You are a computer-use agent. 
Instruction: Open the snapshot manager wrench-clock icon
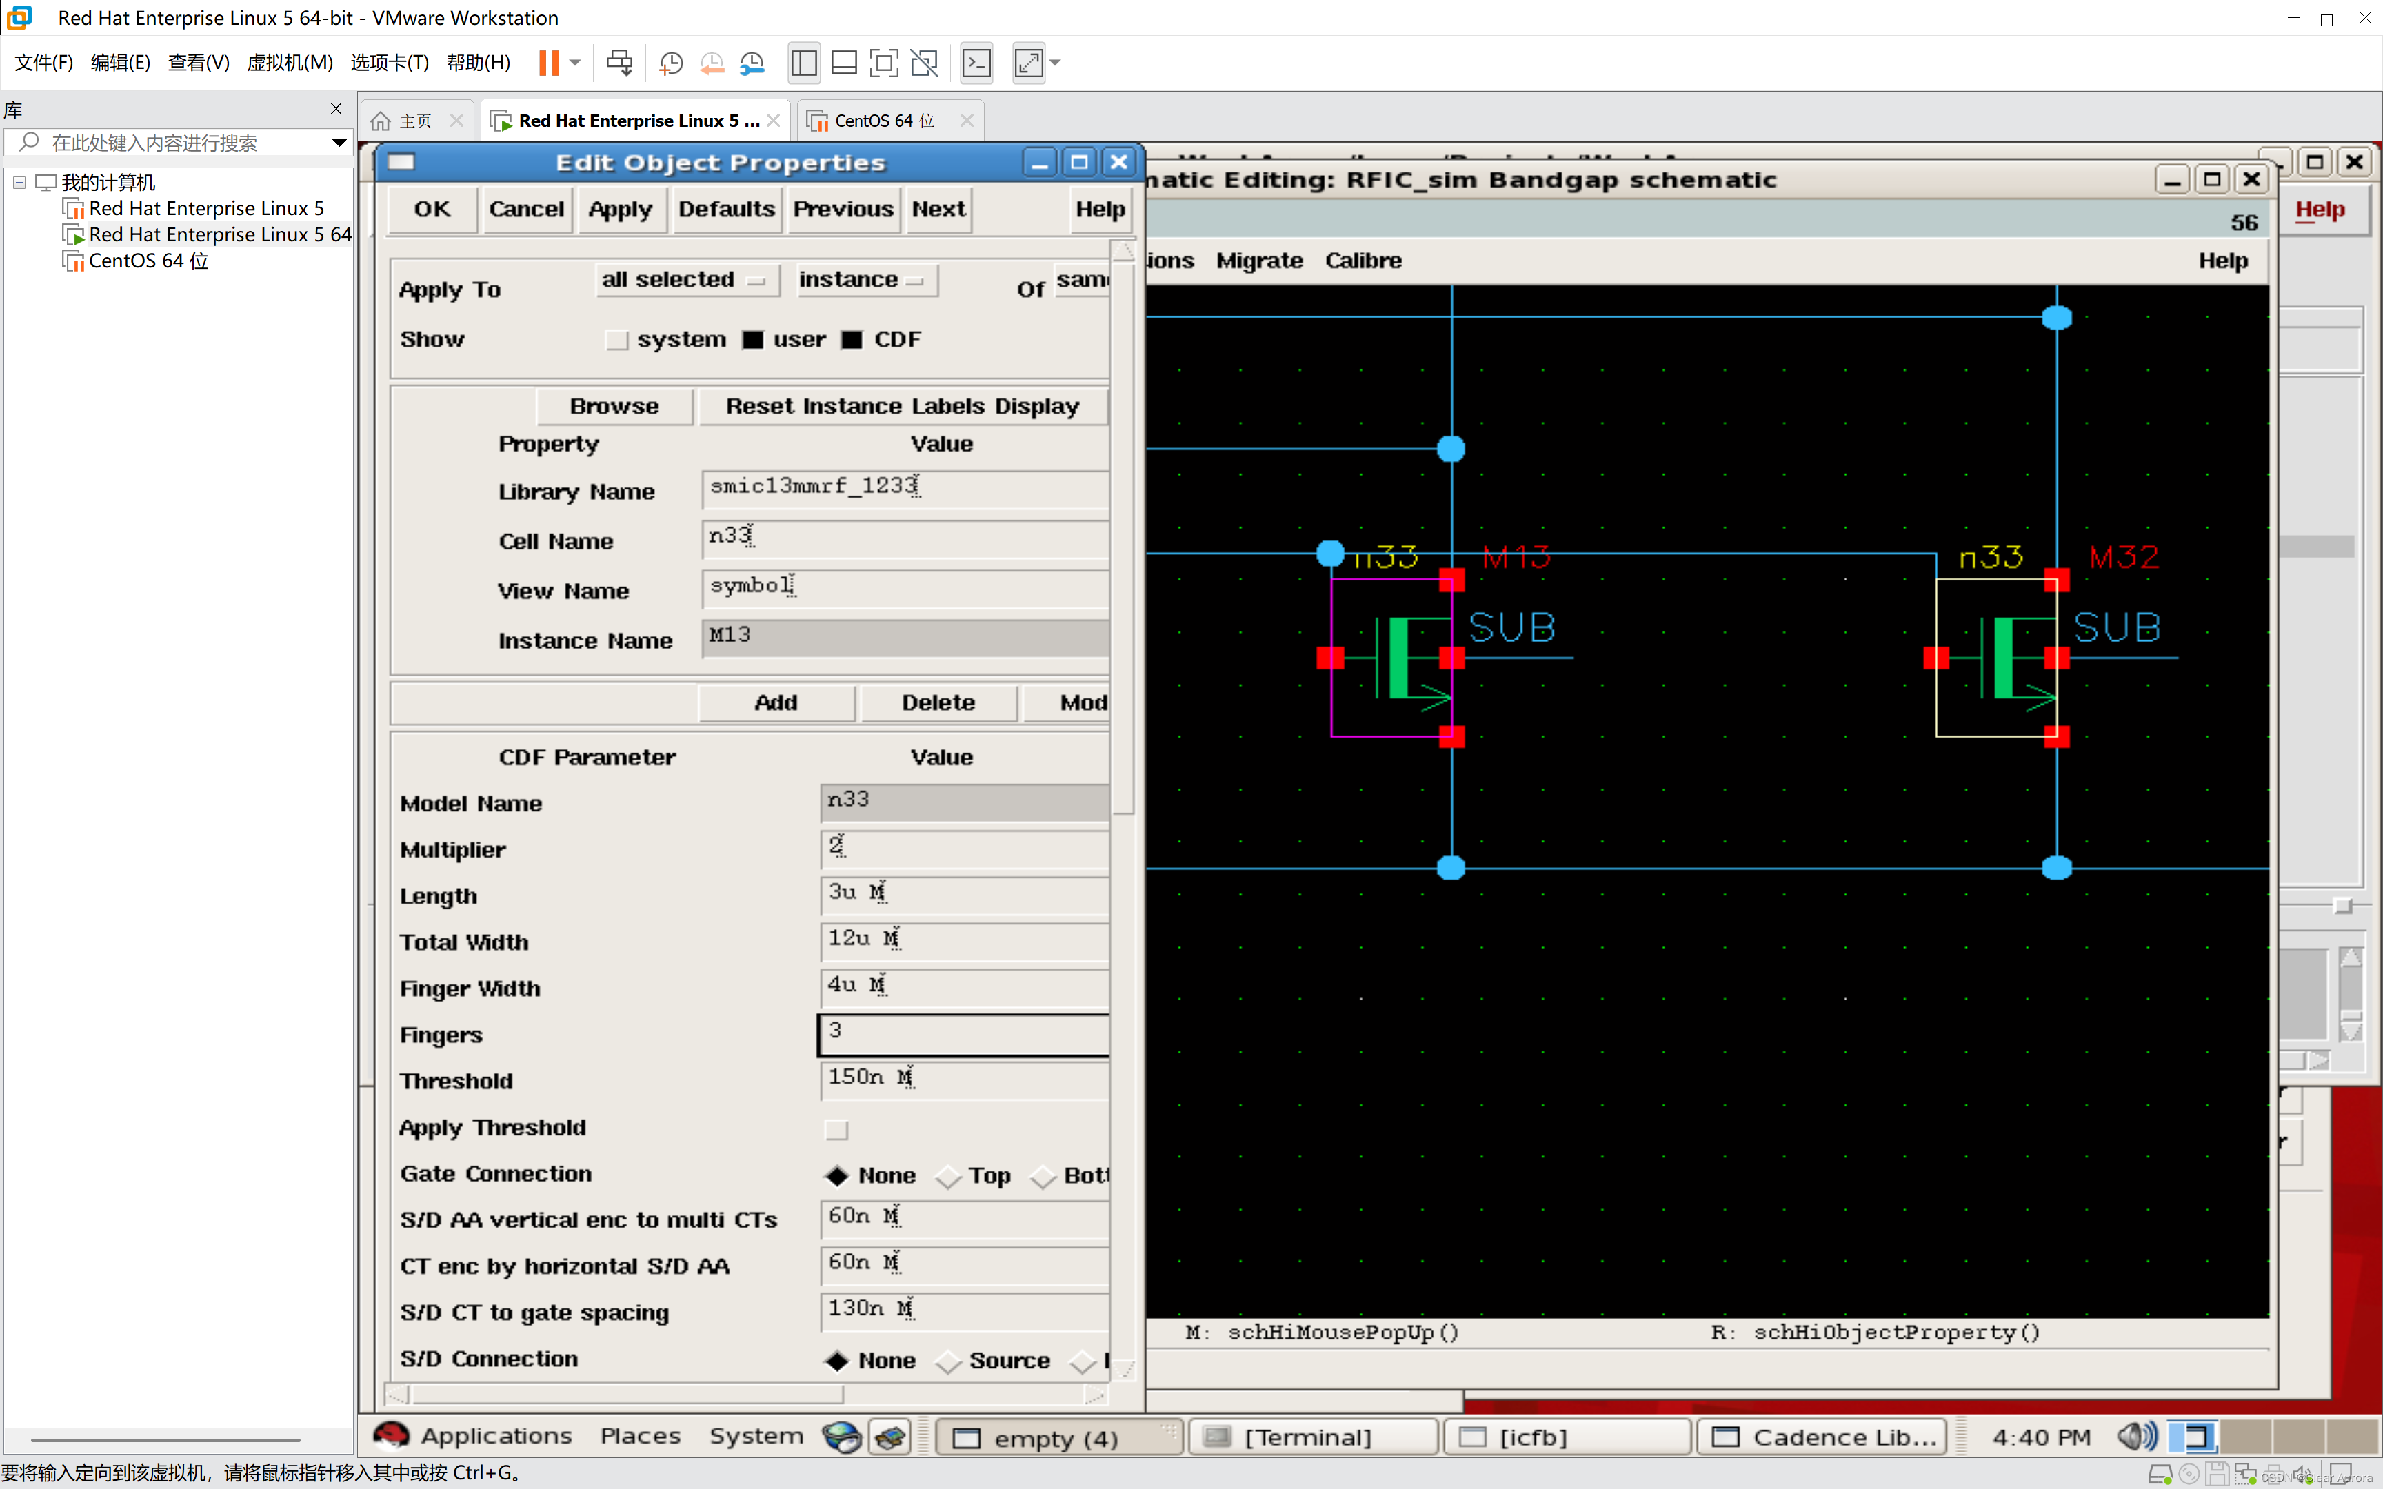pos(752,63)
